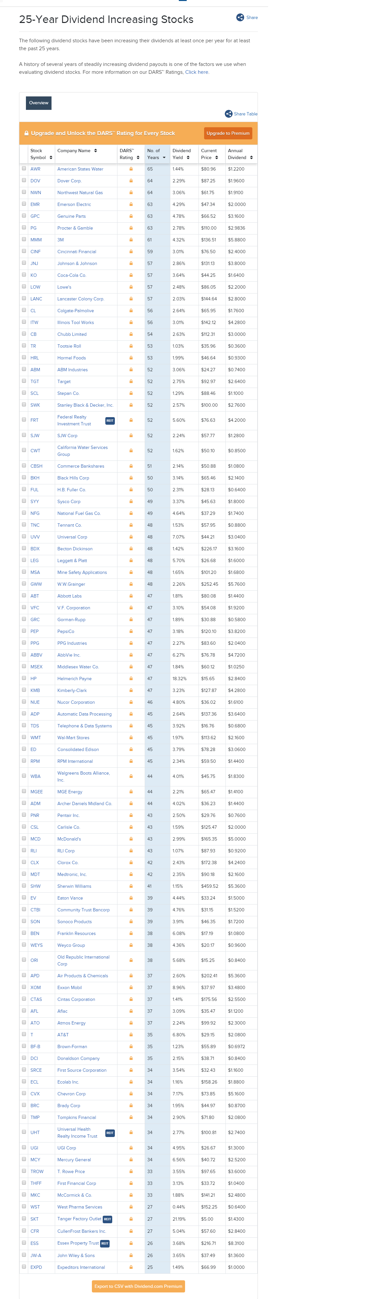Tick the checkbox for EXPD row
Screen dimensions: 378x1299
(x=24, y=1266)
